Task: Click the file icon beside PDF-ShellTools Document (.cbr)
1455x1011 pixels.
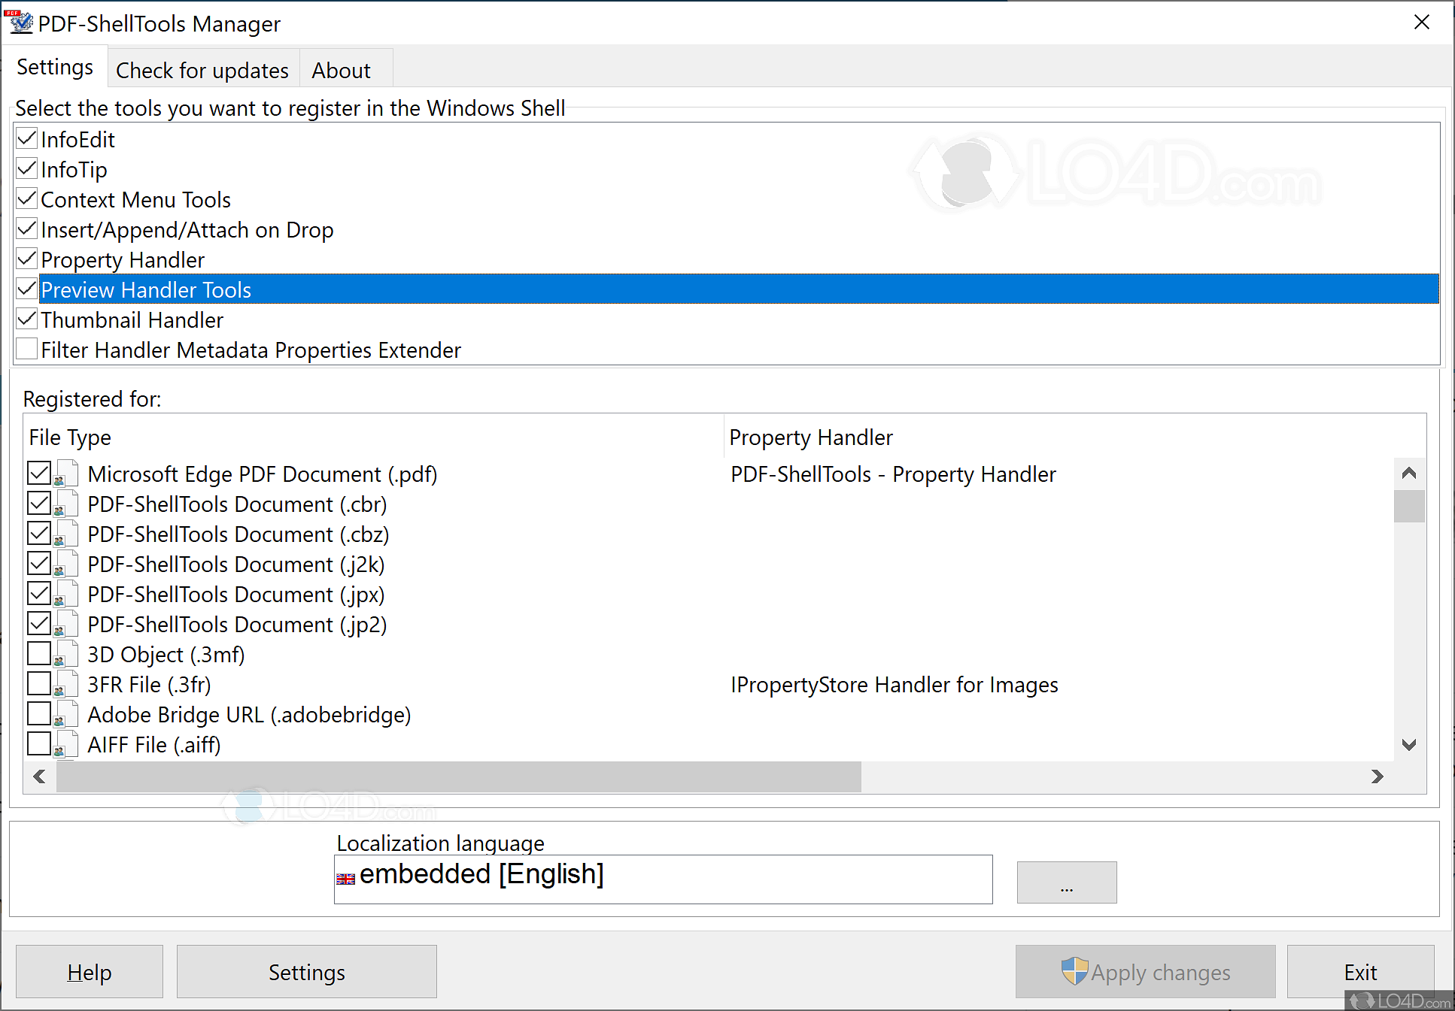Action: coord(66,503)
